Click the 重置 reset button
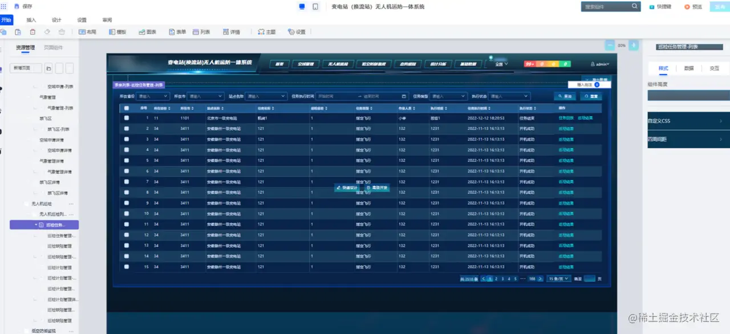This screenshot has width=730, height=334. point(591,96)
